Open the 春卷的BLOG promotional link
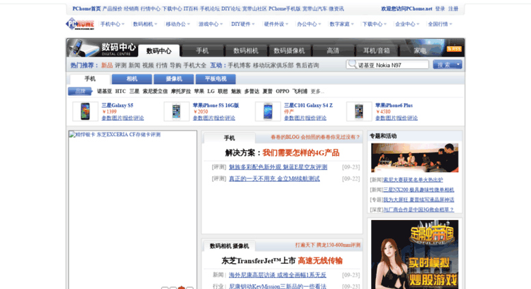Screen dimensions: 531x289 315,137
